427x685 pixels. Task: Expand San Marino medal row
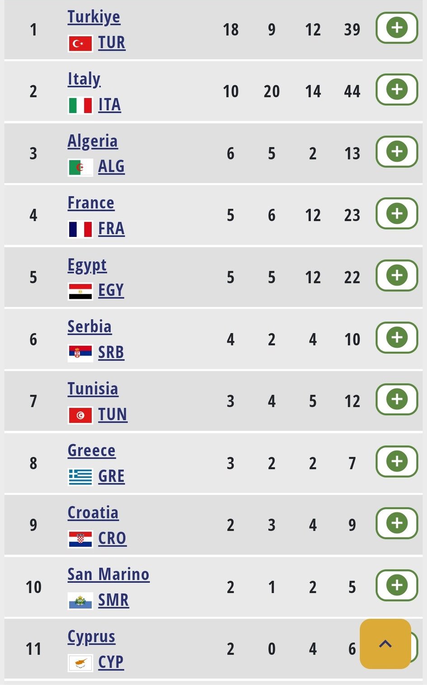[397, 585]
